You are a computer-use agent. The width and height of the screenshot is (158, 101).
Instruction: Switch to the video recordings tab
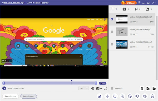(x=124, y=9)
